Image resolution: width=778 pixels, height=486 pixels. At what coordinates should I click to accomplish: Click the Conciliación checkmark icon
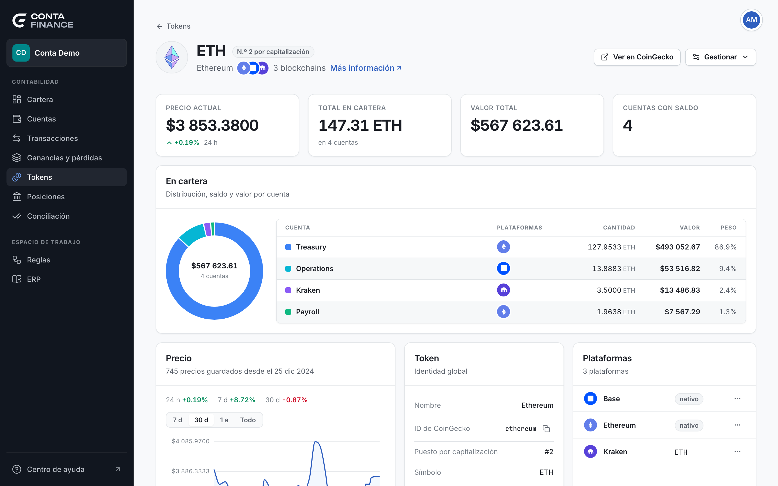click(x=17, y=216)
